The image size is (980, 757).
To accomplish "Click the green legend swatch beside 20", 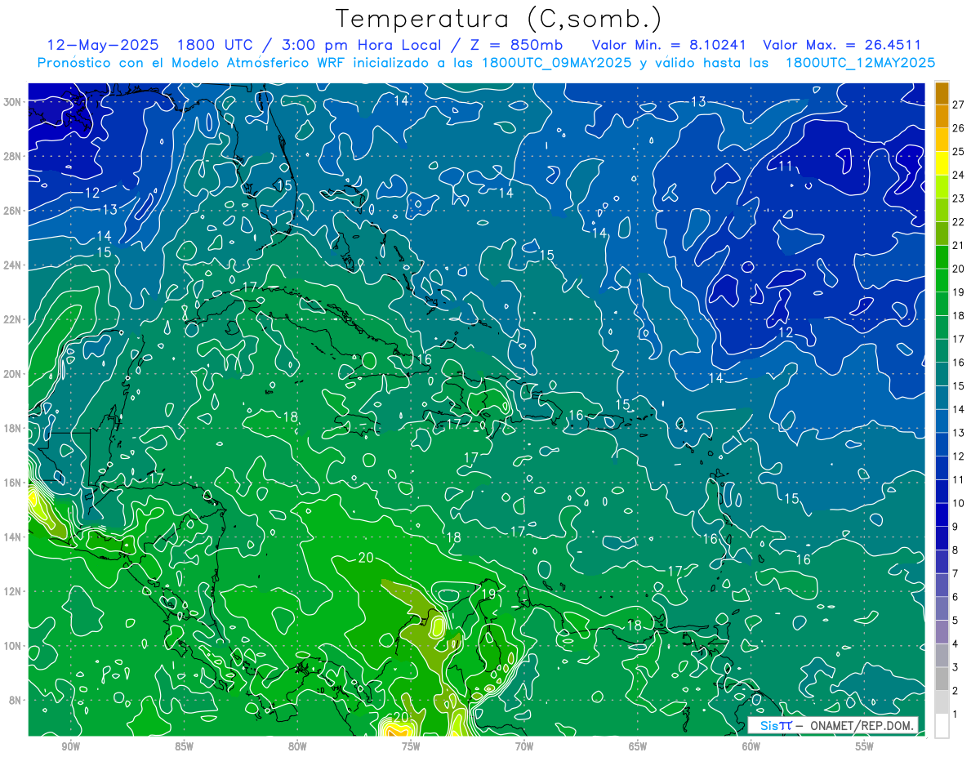I will click(x=942, y=257).
